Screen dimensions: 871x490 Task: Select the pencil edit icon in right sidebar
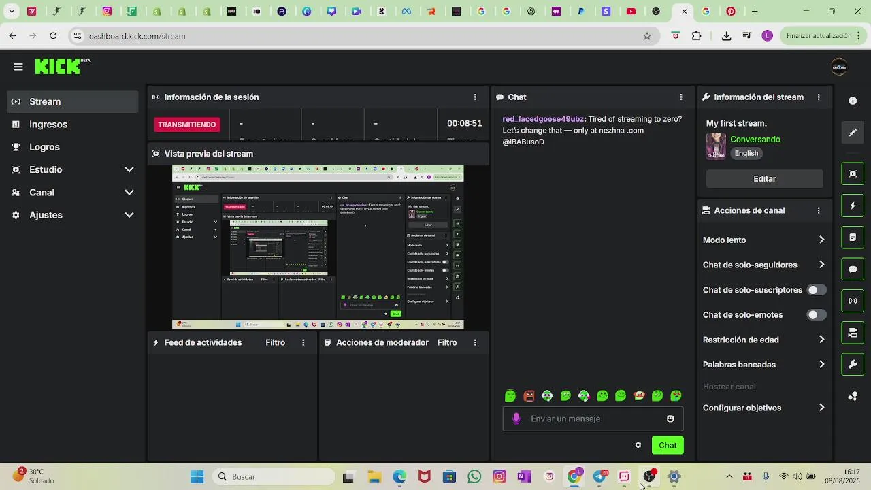point(853,133)
